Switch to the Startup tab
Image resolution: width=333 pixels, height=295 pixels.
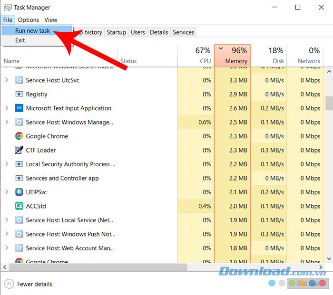(x=116, y=32)
